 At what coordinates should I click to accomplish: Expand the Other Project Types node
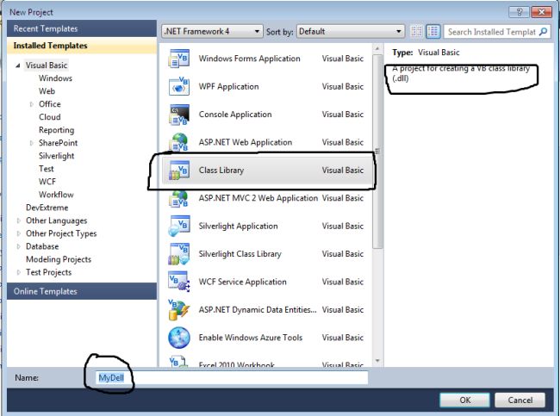click(19, 233)
